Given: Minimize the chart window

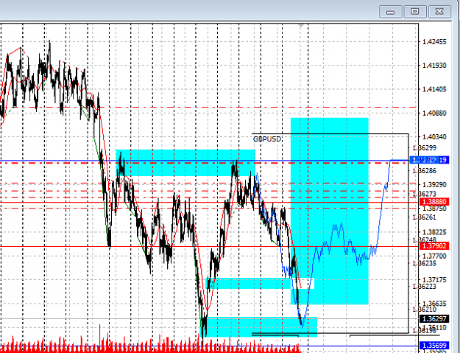Looking at the screenshot, I should point(391,12).
